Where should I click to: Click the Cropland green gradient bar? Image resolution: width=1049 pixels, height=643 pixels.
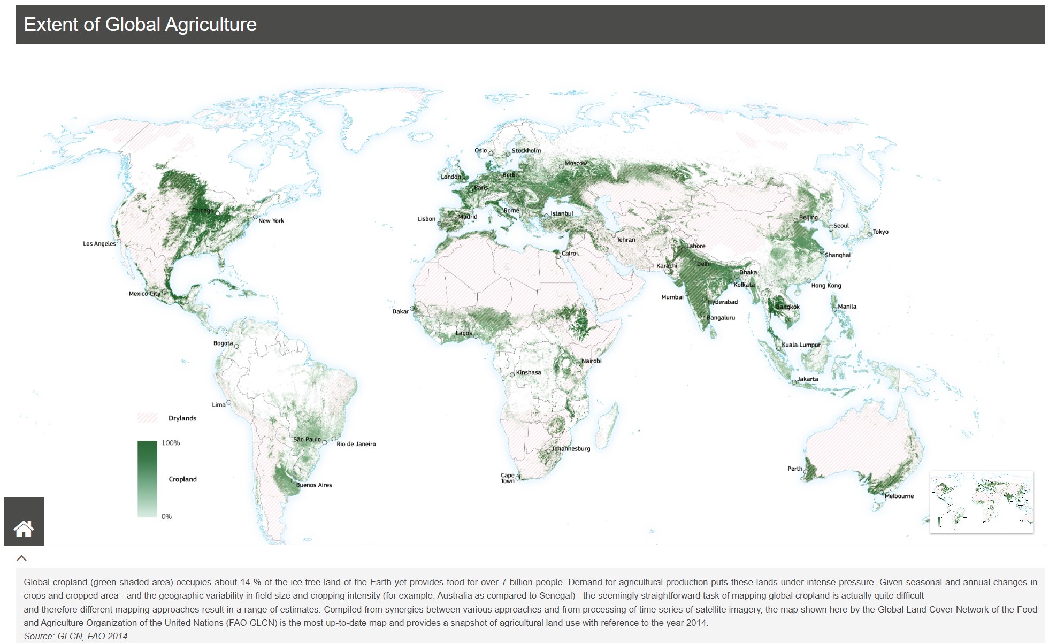click(147, 479)
